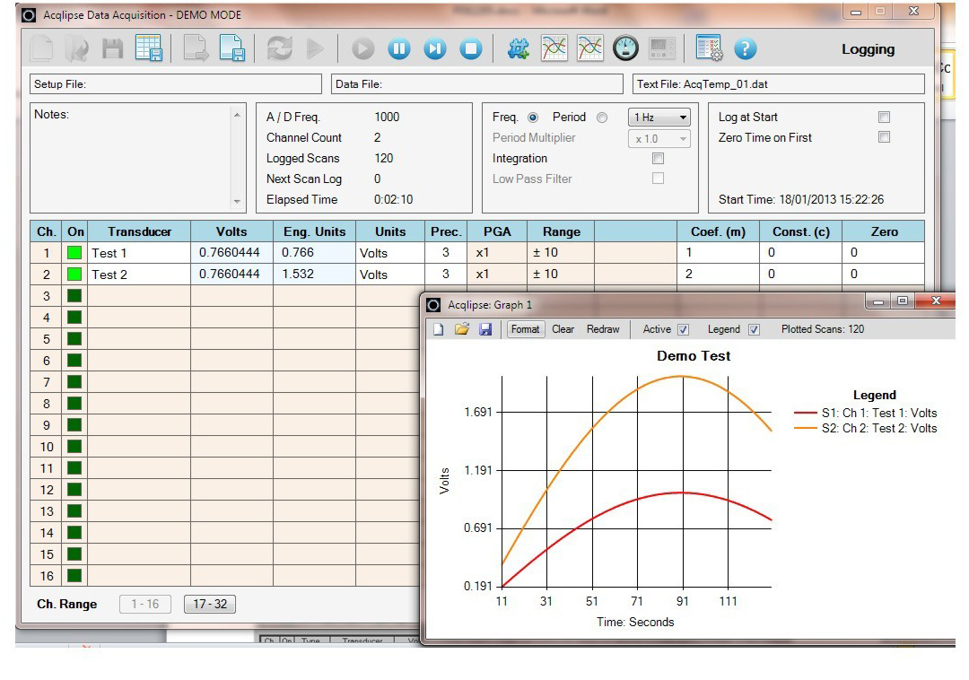Click the analog gauge meter icon
Image resolution: width=969 pixels, height=680 pixels.
tap(625, 49)
